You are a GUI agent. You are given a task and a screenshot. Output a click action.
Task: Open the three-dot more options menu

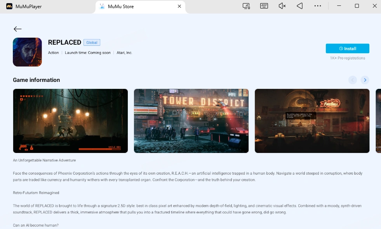click(x=318, y=6)
